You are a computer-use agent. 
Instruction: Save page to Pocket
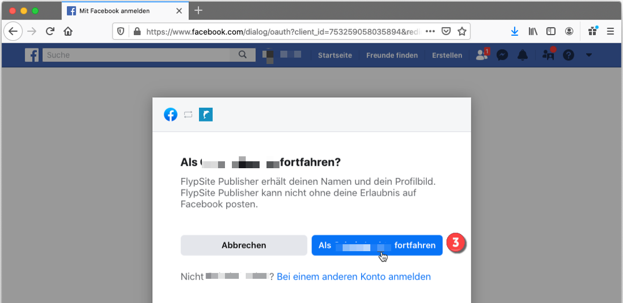tap(446, 31)
